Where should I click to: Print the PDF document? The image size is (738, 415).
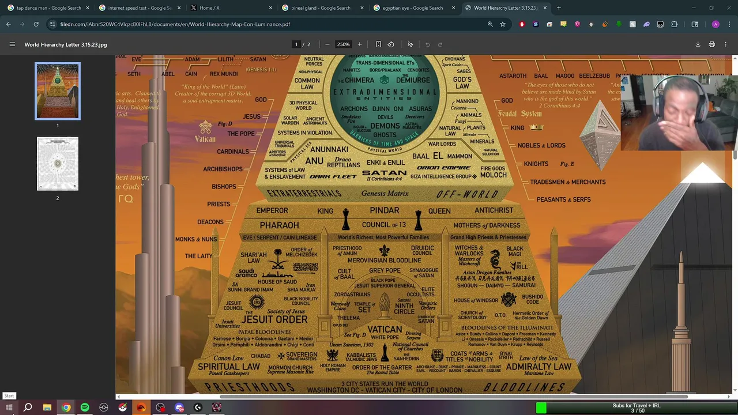(711, 44)
